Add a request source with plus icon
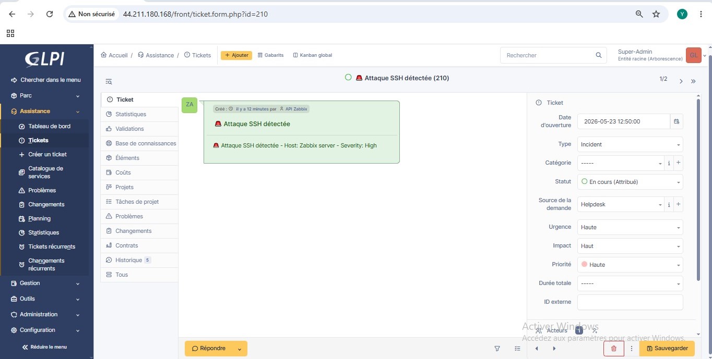Viewport: 712px width, 359px height. [x=679, y=204]
